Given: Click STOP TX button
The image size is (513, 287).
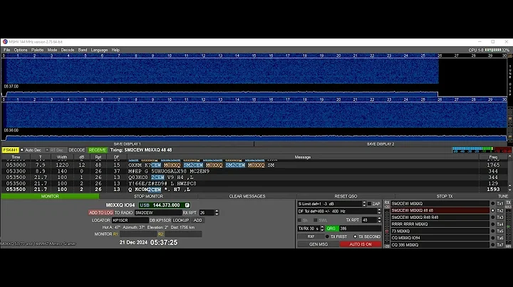Looking at the screenshot, I should 445,196.
